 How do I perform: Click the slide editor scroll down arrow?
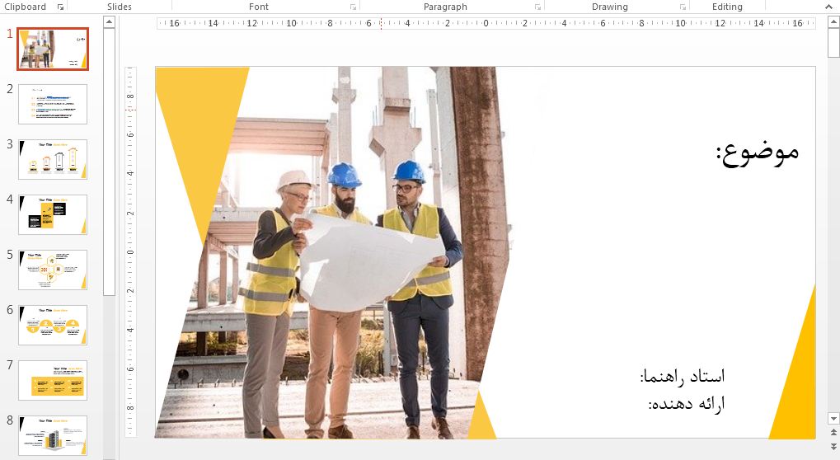(833, 420)
